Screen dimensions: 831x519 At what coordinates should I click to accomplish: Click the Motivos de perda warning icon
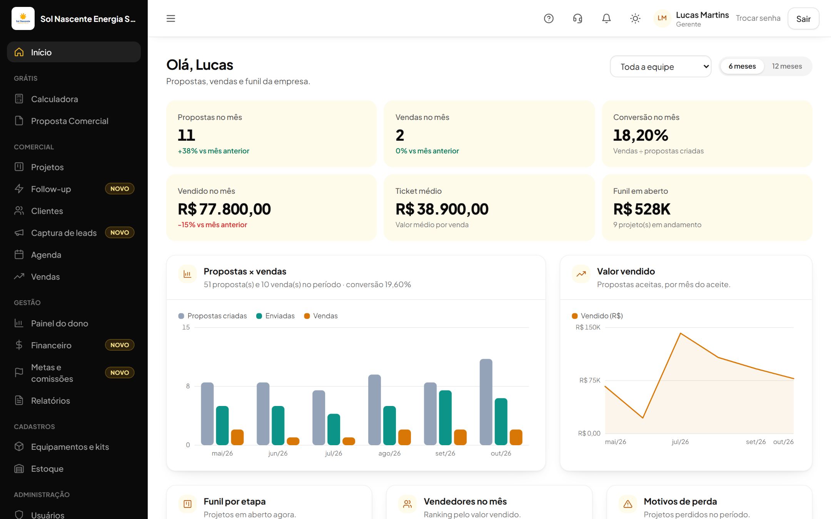[627, 504]
